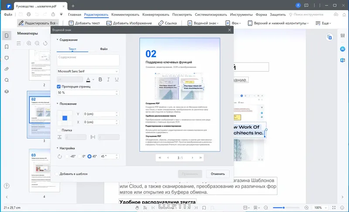This screenshot has width=349, height=212.
Task: Open the 100% zoom level dropdown
Action: [x=320, y=208]
